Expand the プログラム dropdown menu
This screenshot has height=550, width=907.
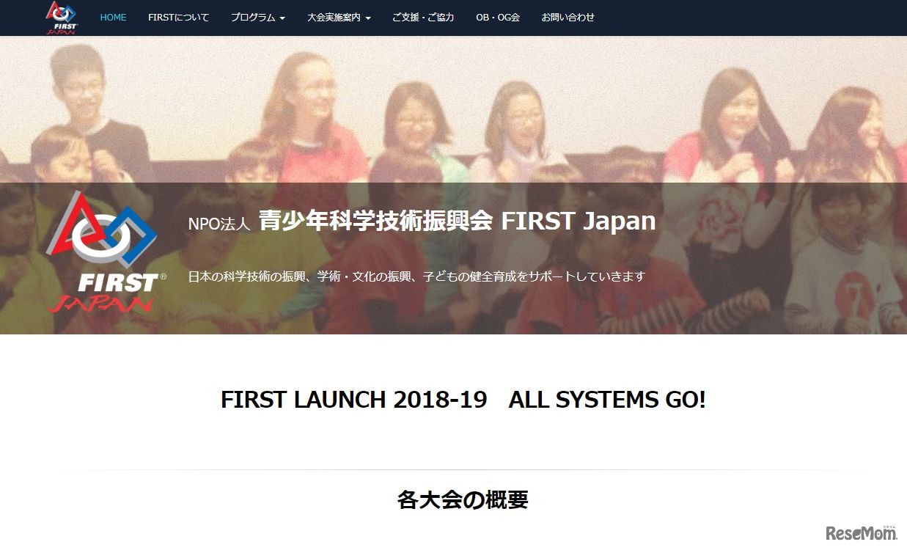[x=258, y=18]
